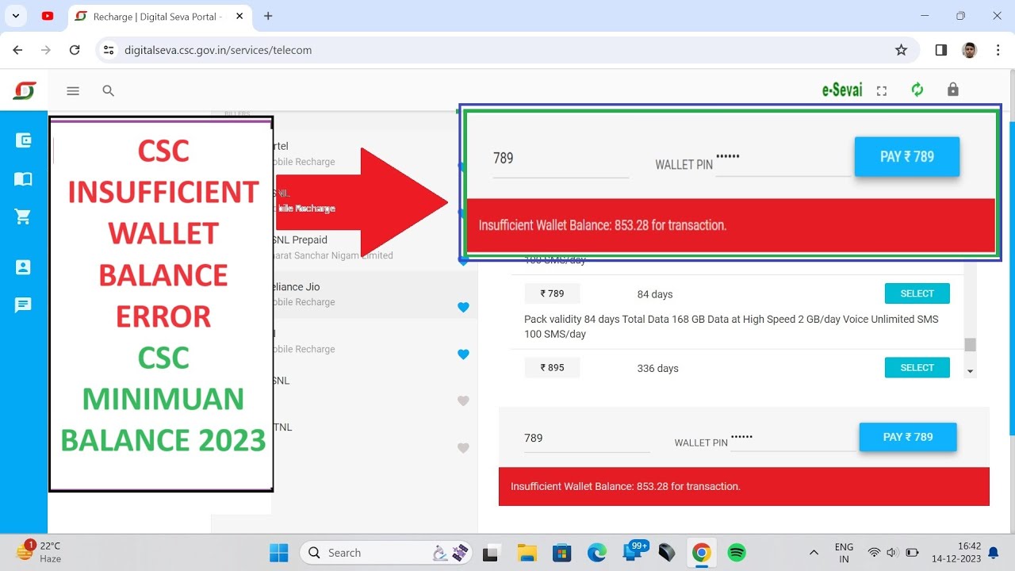
Task: Open the notification bell in the taskbar
Action: pos(993,553)
